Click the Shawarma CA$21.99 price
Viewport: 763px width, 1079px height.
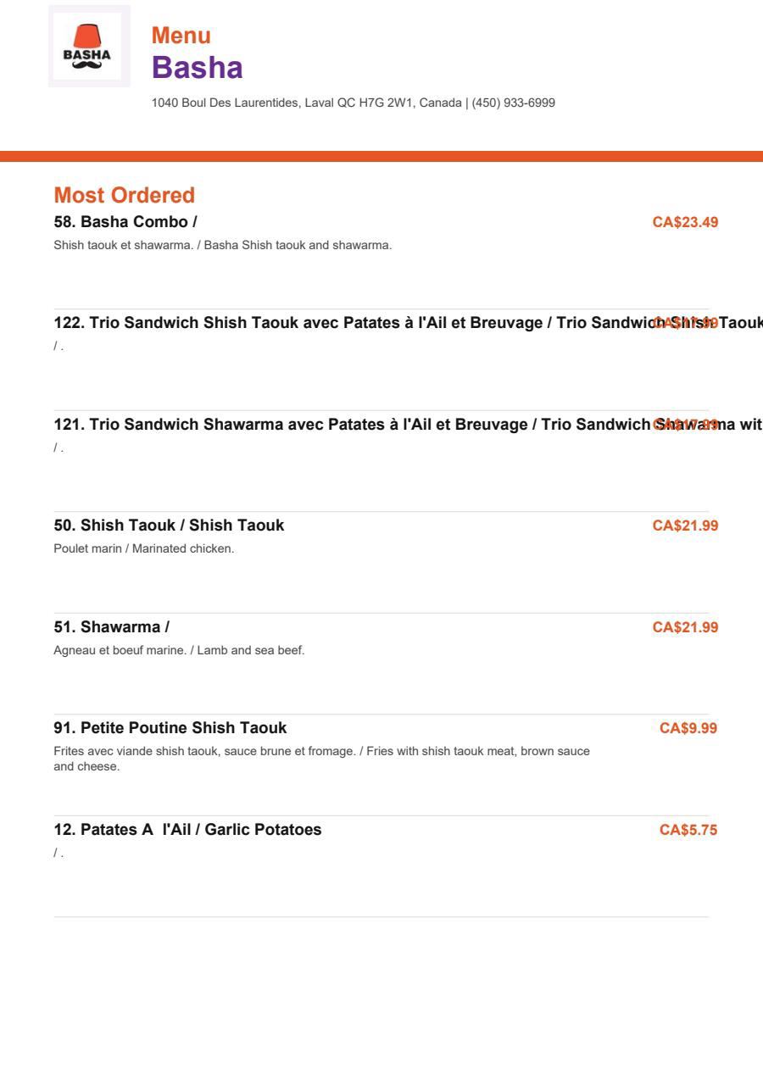[685, 627]
